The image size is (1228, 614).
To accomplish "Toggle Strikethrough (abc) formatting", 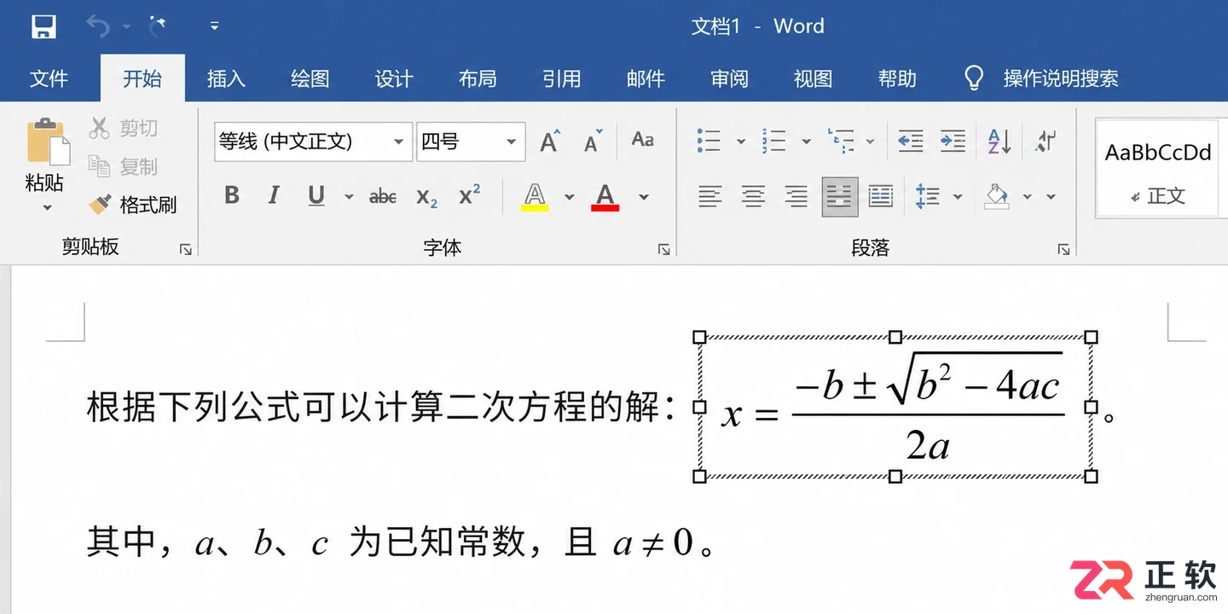I will tap(383, 197).
